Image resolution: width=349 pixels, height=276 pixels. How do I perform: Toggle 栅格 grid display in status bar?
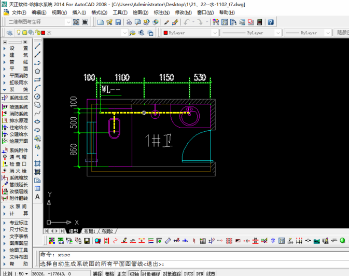[109, 273]
